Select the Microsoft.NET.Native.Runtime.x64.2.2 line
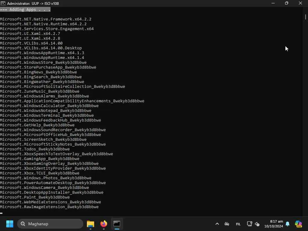 pyautogui.click(x=43, y=24)
